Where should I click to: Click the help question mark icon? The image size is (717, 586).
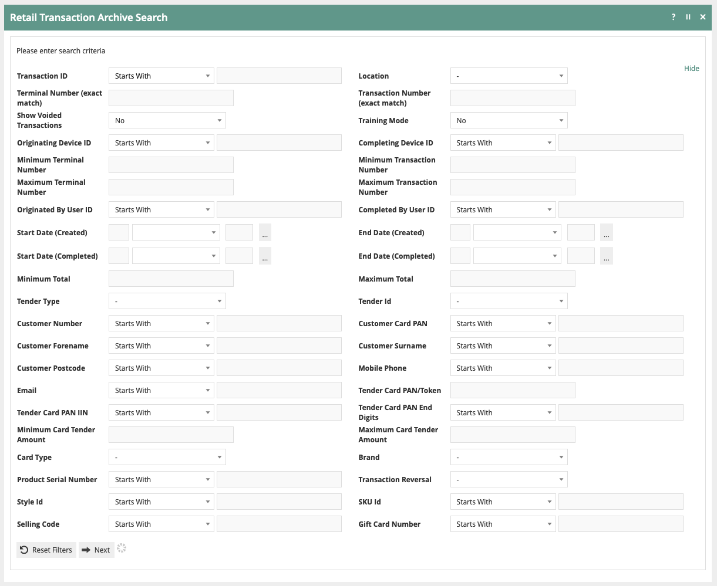click(674, 17)
